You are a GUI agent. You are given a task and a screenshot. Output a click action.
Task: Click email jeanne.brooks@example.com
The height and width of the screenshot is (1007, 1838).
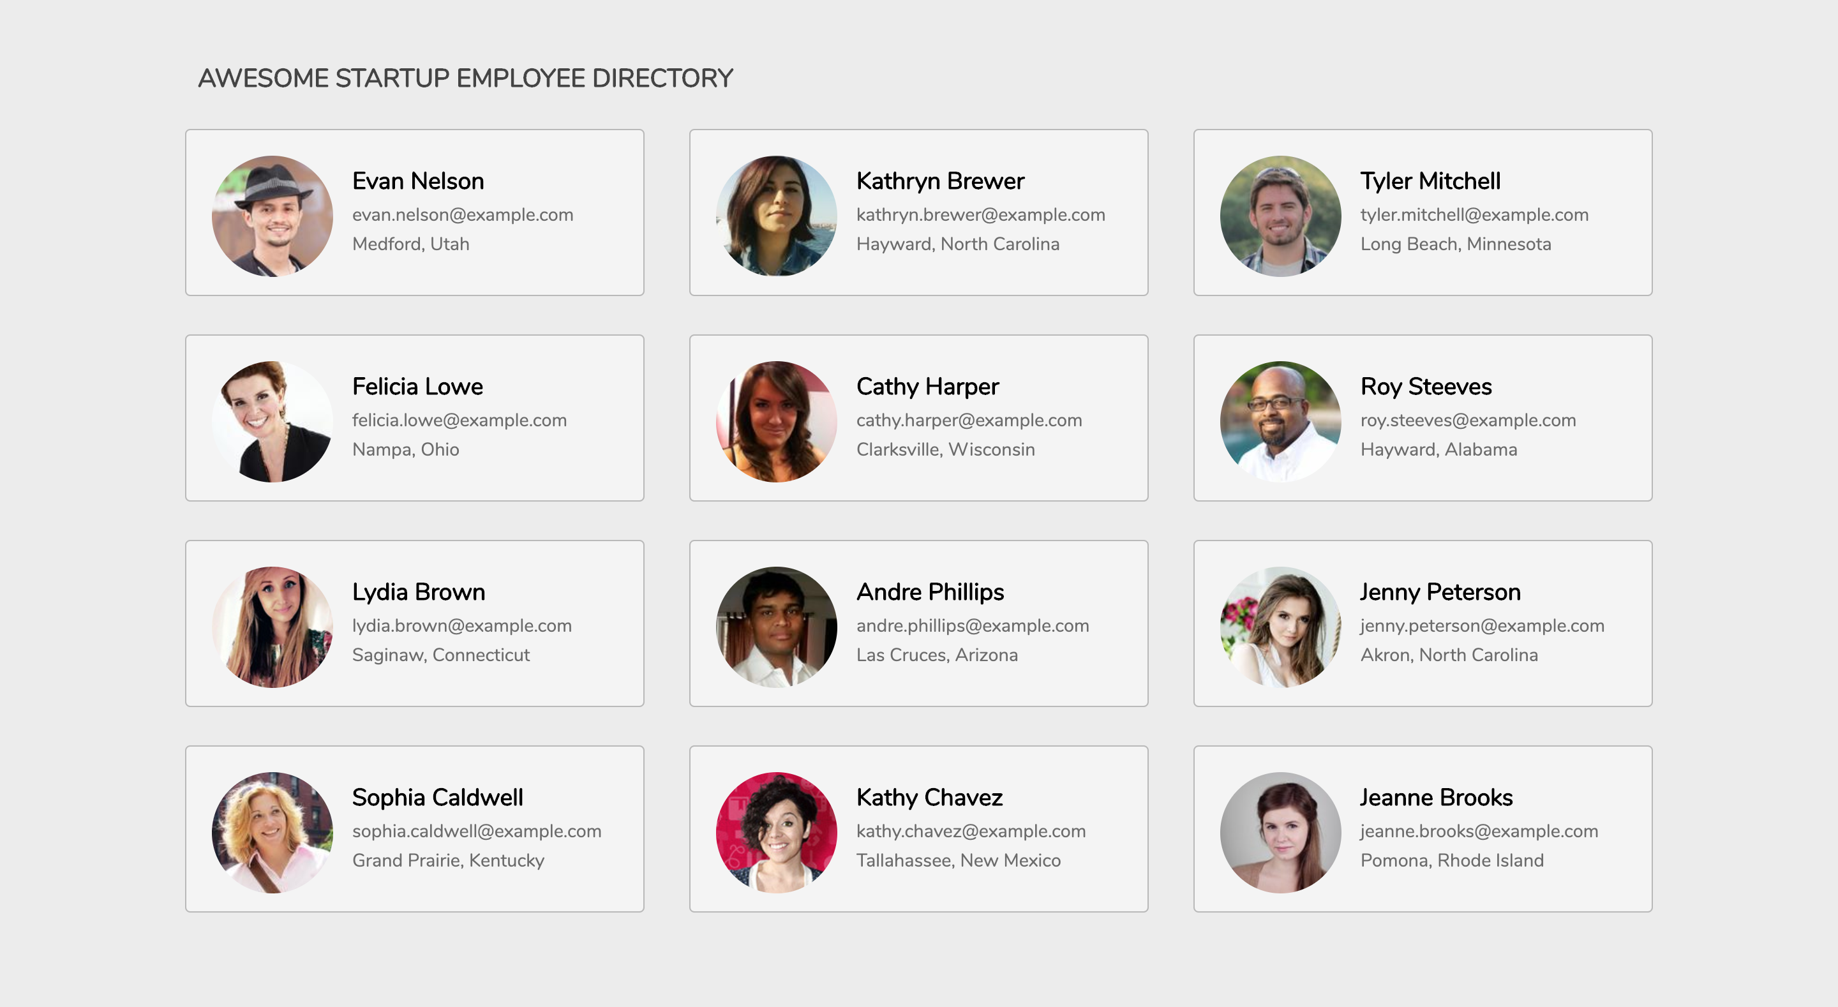click(x=1480, y=832)
